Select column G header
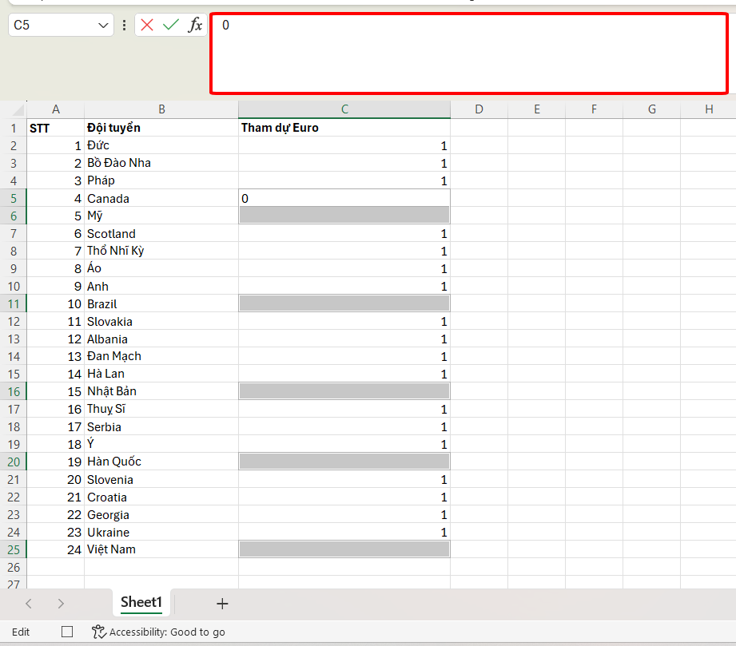Viewport: 736px width, 646px height. pos(651,109)
